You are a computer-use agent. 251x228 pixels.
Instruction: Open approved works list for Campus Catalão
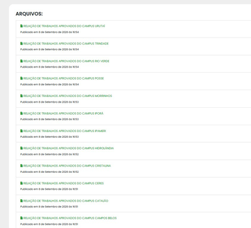pyautogui.click(x=66, y=201)
